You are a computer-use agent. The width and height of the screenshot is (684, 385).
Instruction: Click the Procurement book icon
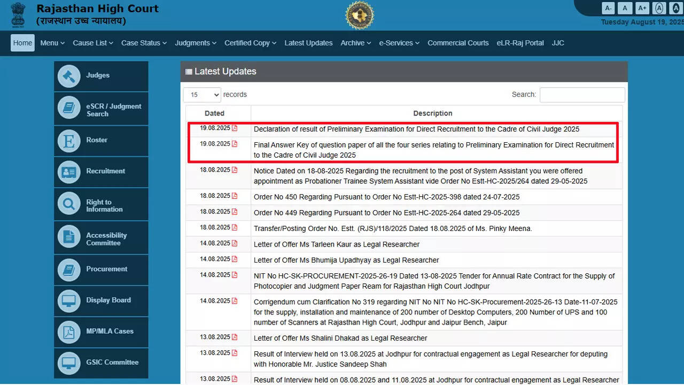[x=69, y=269]
